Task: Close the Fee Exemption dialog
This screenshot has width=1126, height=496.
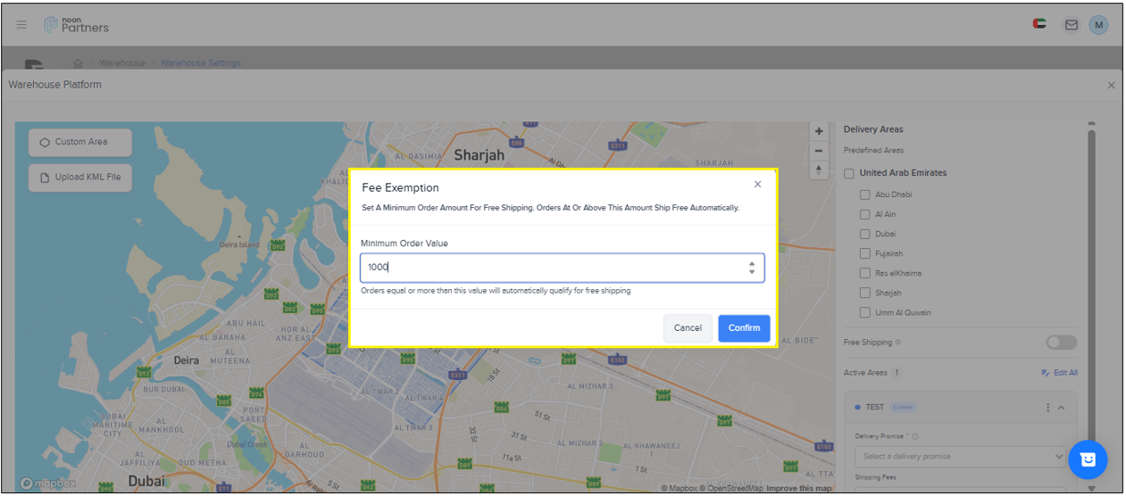Action: pyautogui.click(x=757, y=185)
